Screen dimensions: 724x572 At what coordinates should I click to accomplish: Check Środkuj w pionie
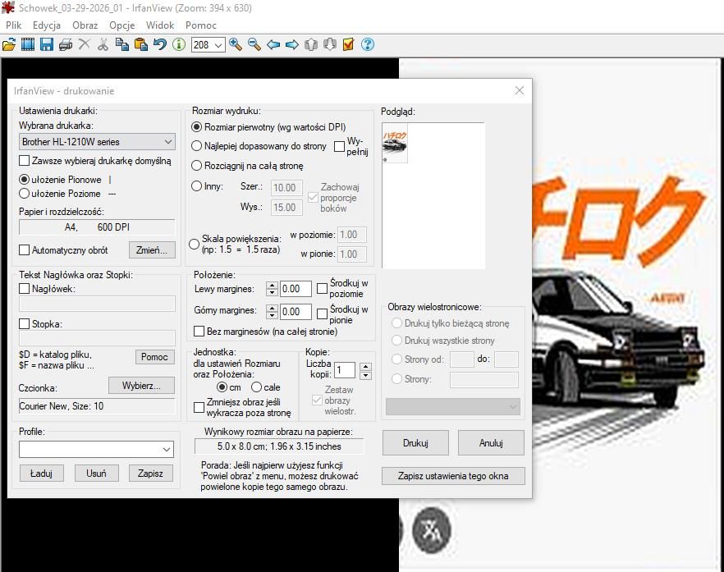tap(323, 314)
